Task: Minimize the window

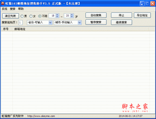Action: 142,4
